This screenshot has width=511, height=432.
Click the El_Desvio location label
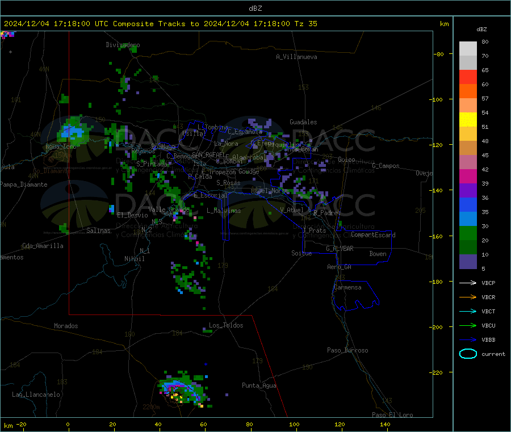132,215
